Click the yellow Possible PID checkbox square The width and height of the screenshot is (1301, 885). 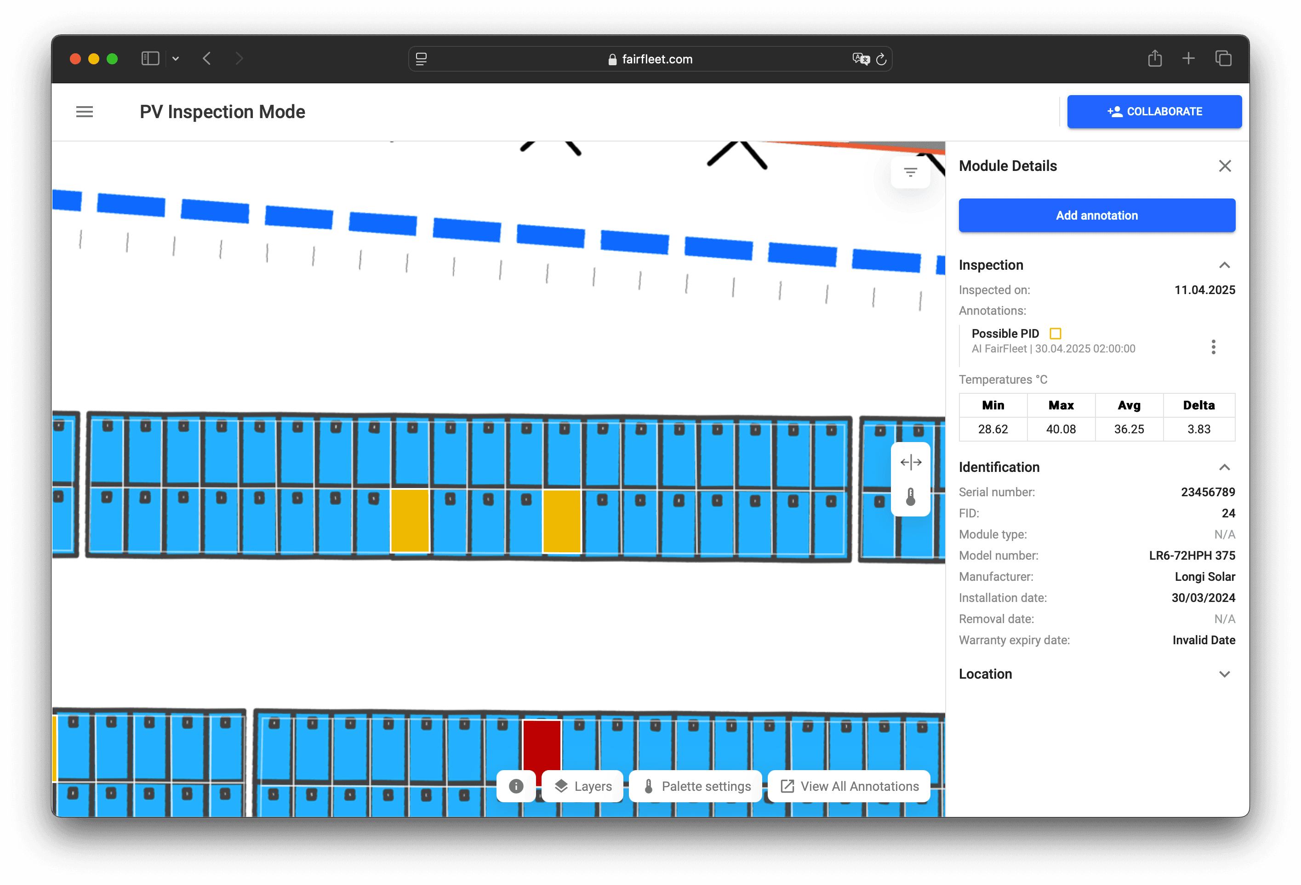point(1055,334)
